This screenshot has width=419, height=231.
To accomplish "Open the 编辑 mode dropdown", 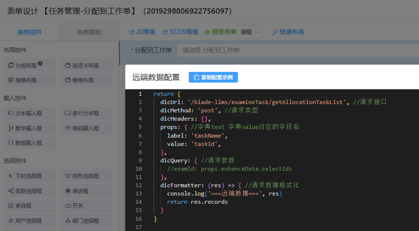I will (250, 32).
